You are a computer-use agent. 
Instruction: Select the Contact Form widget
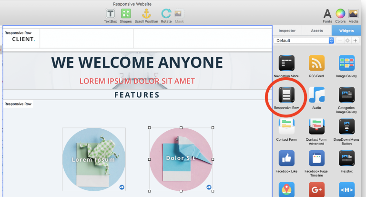(286, 126)
